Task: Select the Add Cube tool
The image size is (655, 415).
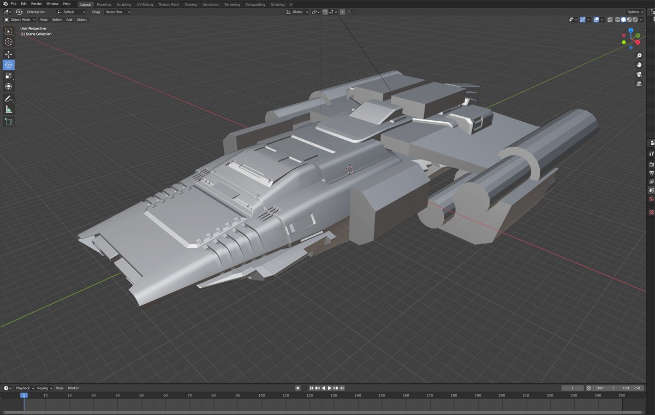Action: (x=9, y=122)
